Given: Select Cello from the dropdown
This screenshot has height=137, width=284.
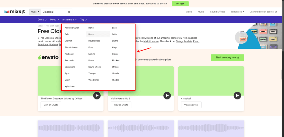Looking at the screenshot, I should [114, 34].
